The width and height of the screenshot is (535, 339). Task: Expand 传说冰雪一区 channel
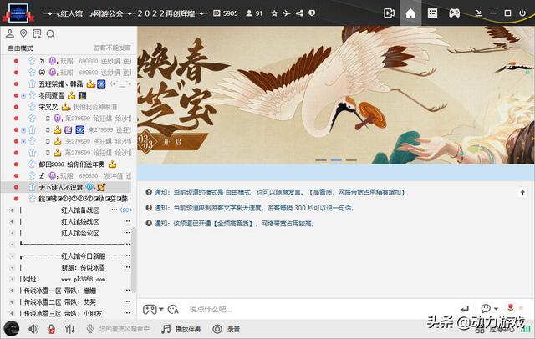tap(12, 291)
